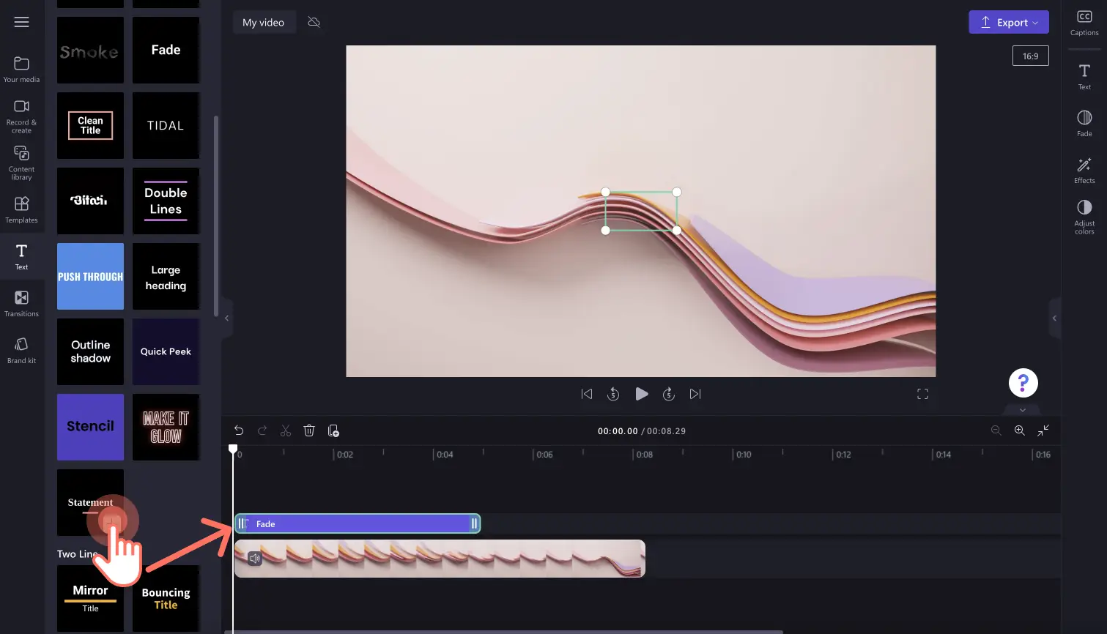Click the playhead marker at timeline start
This screenshot has height=634, width=1107.
tap(233, 449)
